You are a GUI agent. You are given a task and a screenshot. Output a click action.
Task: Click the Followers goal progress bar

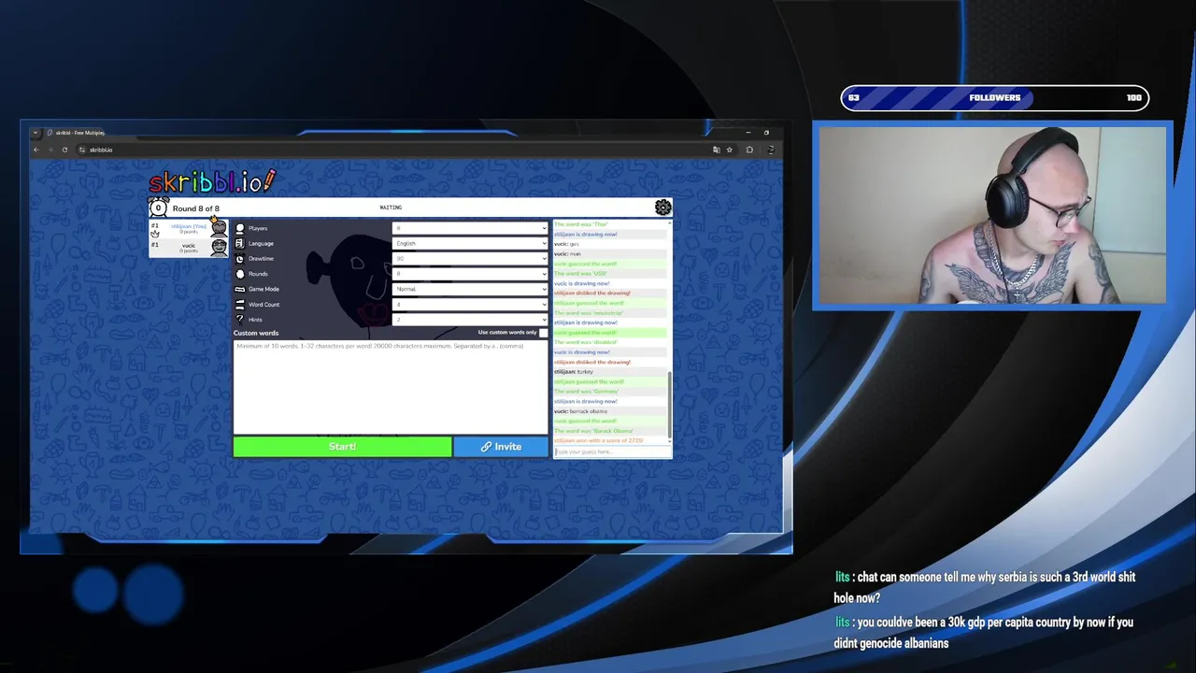pos(994,98)
